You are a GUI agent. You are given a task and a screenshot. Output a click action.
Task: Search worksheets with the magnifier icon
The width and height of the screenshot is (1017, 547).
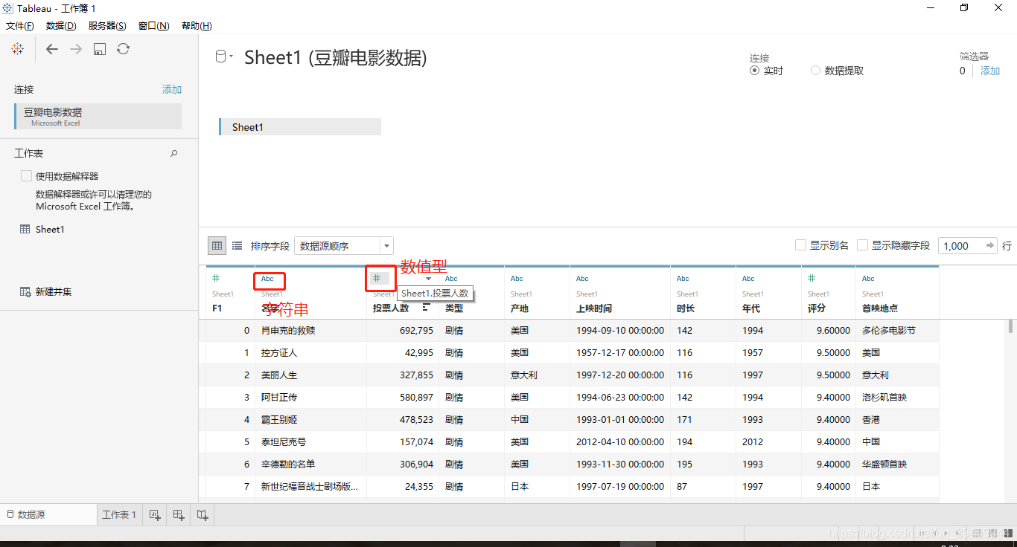point(174,153)
